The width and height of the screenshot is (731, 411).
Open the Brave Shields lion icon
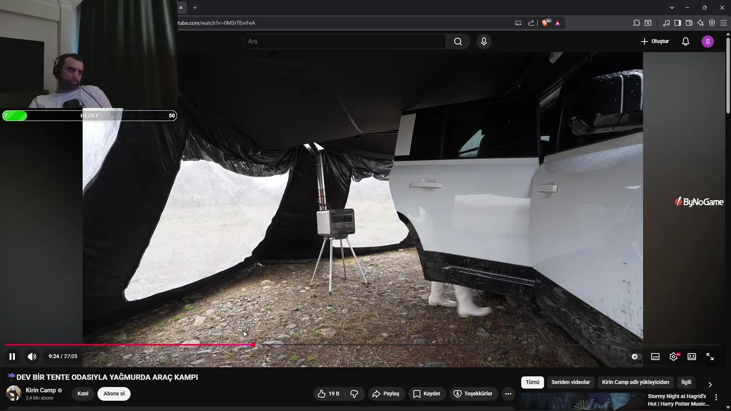point(545,23)
